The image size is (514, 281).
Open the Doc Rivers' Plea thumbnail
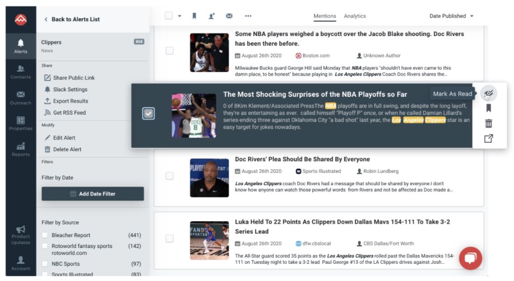[209, 178]
